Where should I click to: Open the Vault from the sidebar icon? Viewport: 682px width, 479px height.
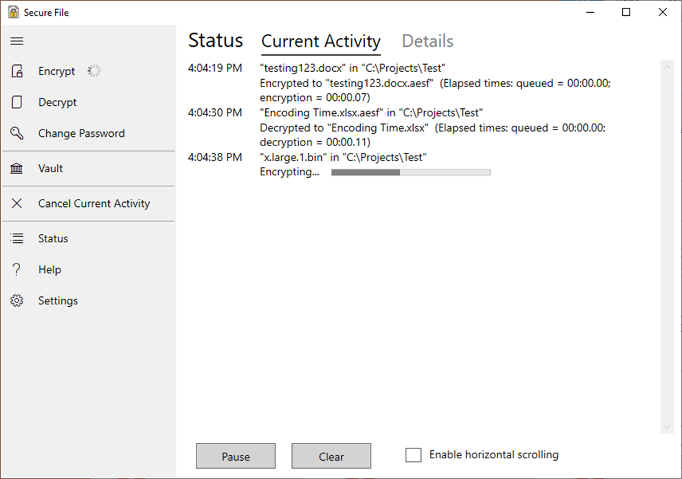pyautogui.click(x=16, y=169)
